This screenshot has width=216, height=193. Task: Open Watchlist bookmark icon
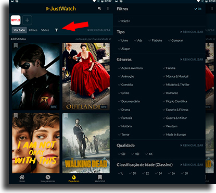[x=100, y=177]
